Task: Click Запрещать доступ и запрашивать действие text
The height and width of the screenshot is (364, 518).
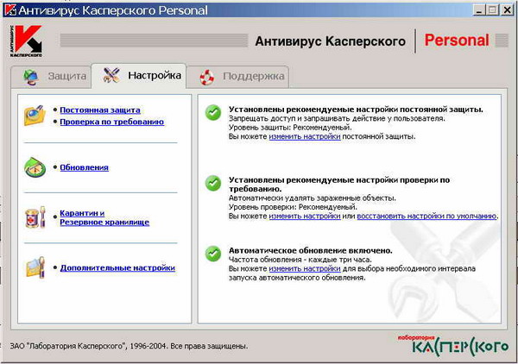Action: pyautogui.click(x=337, y=118)
